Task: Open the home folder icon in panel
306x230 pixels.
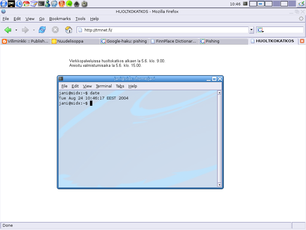Action: click(26, 4)
